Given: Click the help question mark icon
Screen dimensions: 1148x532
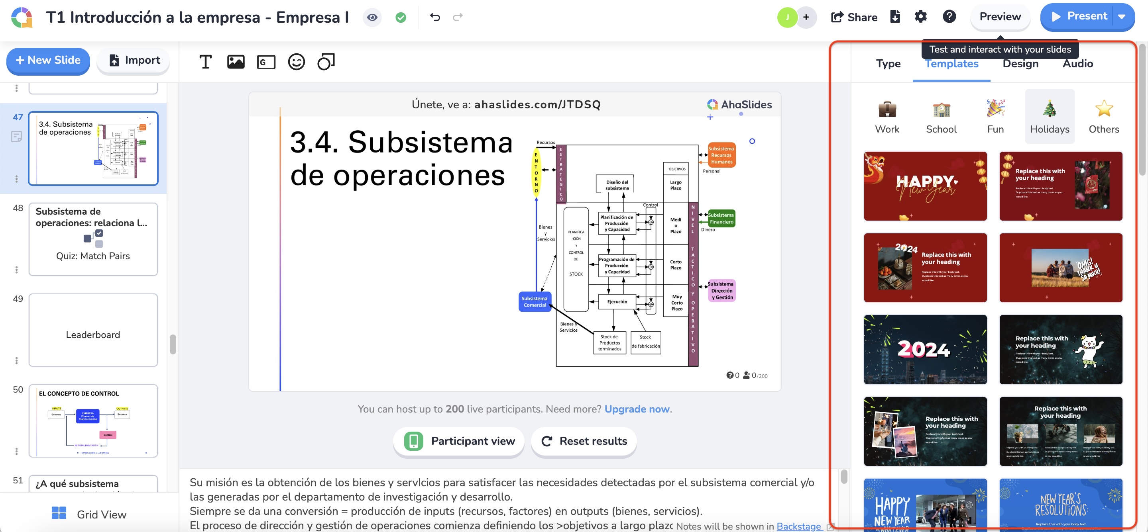Looking at the screenshot, I should 949,17.
